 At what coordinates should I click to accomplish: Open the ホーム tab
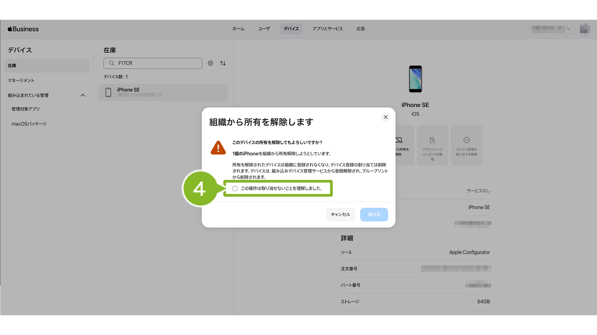(x=238, y=29)
